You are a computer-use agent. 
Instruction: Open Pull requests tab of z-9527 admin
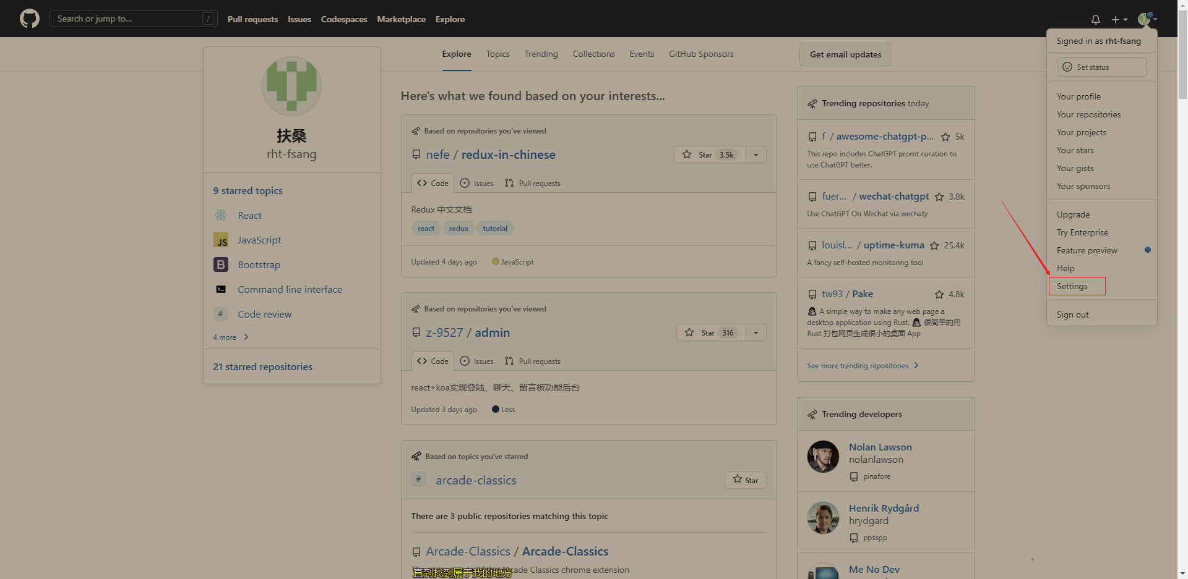click(533, 361)
